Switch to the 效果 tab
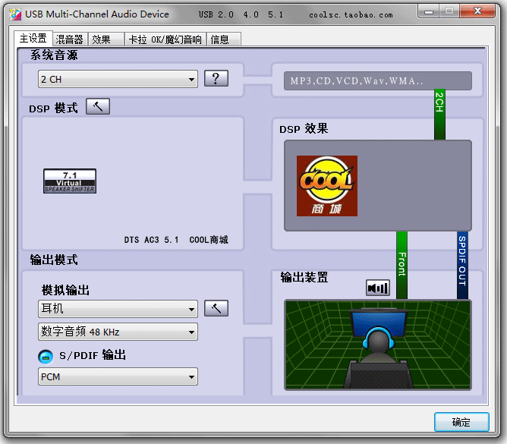The image size is (507, 444). 106,39
